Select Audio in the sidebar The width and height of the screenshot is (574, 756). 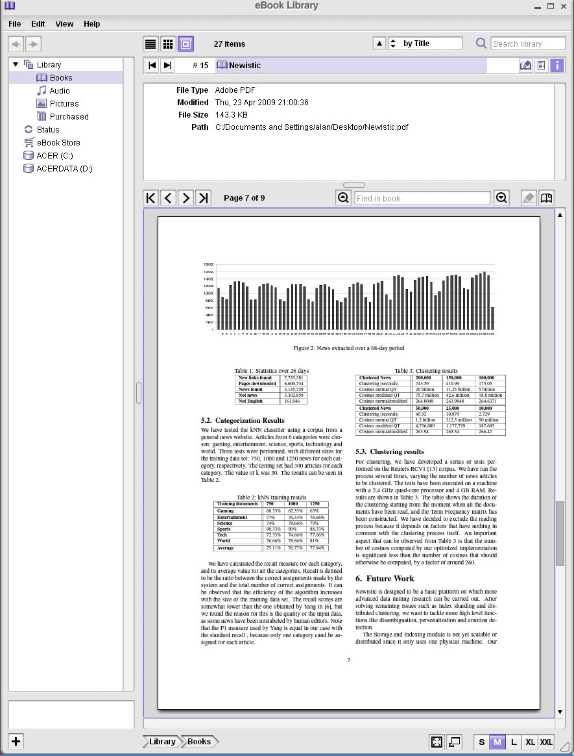59,91
